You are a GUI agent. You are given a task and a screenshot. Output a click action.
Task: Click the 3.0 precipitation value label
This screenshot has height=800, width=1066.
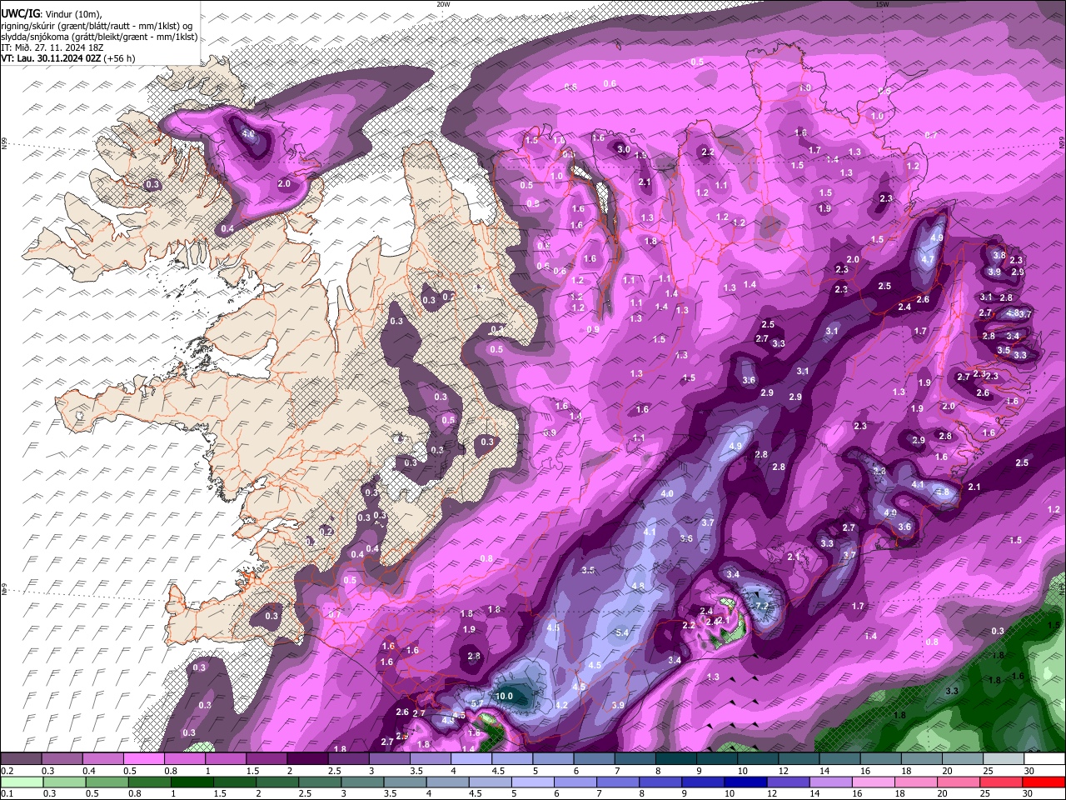point(624,150)
